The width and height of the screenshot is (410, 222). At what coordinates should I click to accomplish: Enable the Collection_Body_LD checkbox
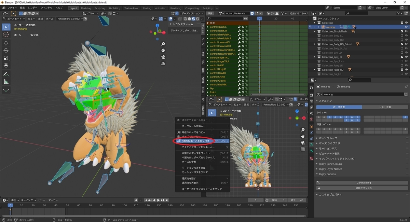click(x=402, y=36)
